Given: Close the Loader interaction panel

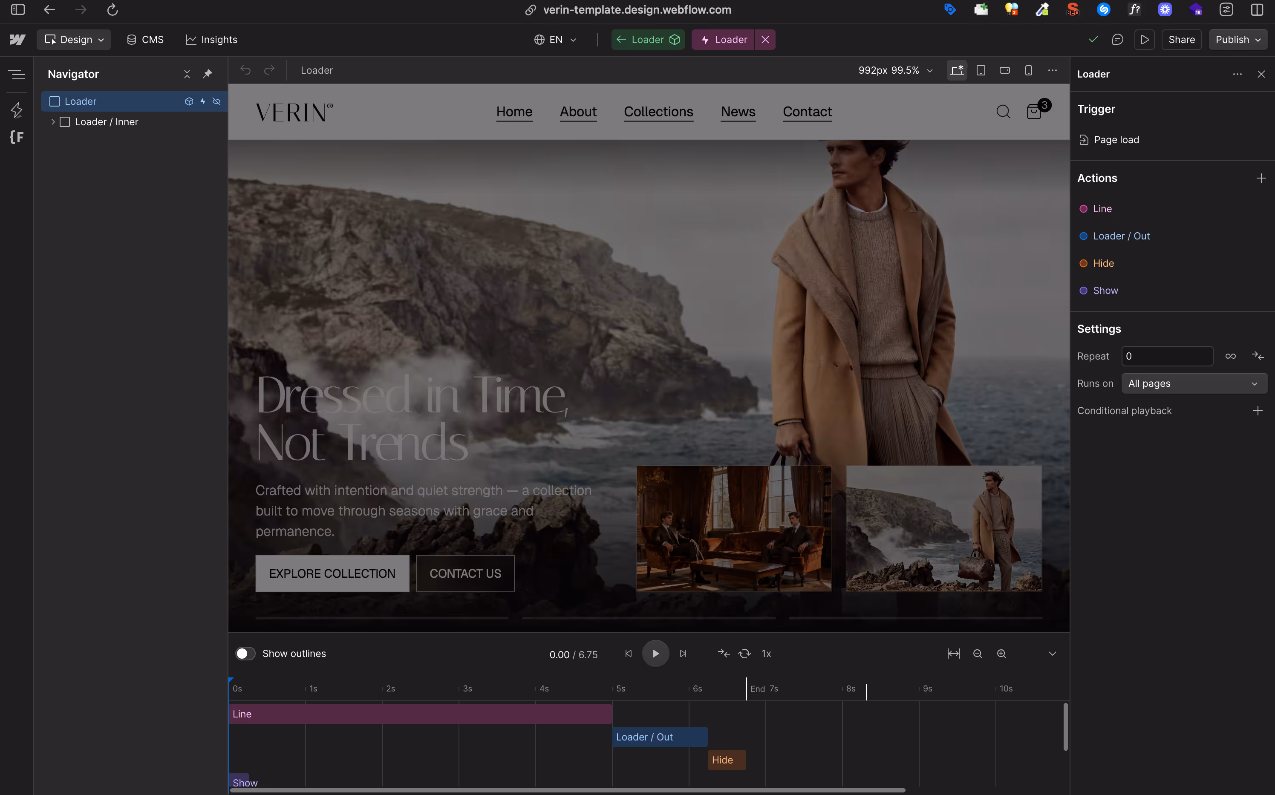Looking at the screenshot, I should click(1261, 74).
